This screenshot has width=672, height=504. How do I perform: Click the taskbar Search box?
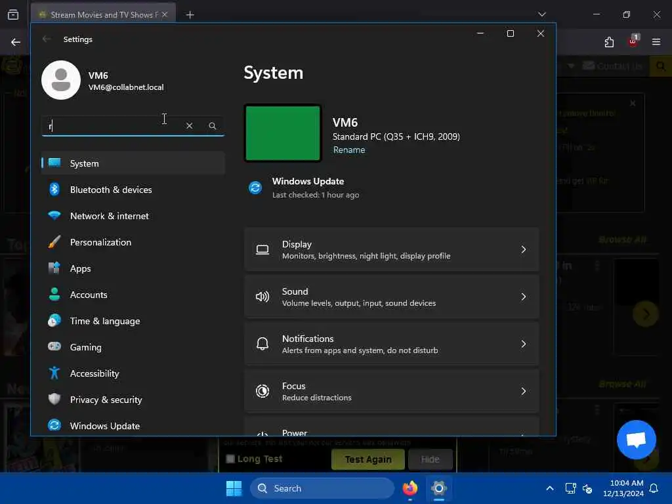pos(322,488)
